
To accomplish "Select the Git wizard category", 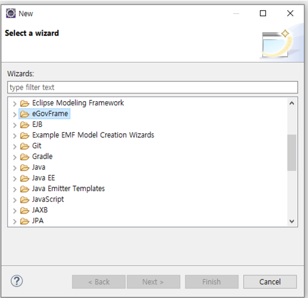I will coord(37,146).
